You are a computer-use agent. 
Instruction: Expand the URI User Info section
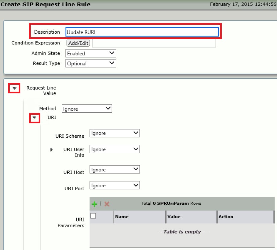point(52,150)
